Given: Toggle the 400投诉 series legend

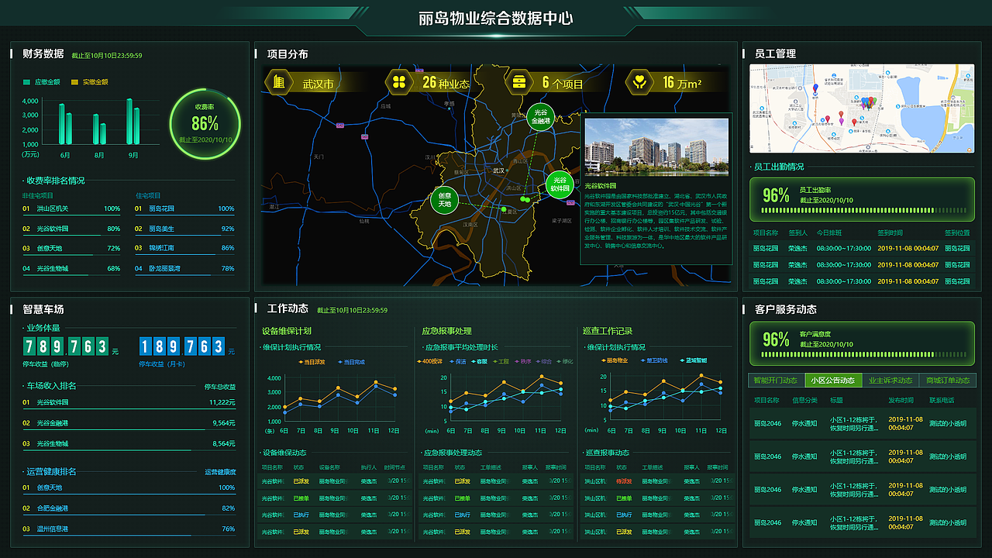Looking at the screenshot, I should (x=430, y=361).
